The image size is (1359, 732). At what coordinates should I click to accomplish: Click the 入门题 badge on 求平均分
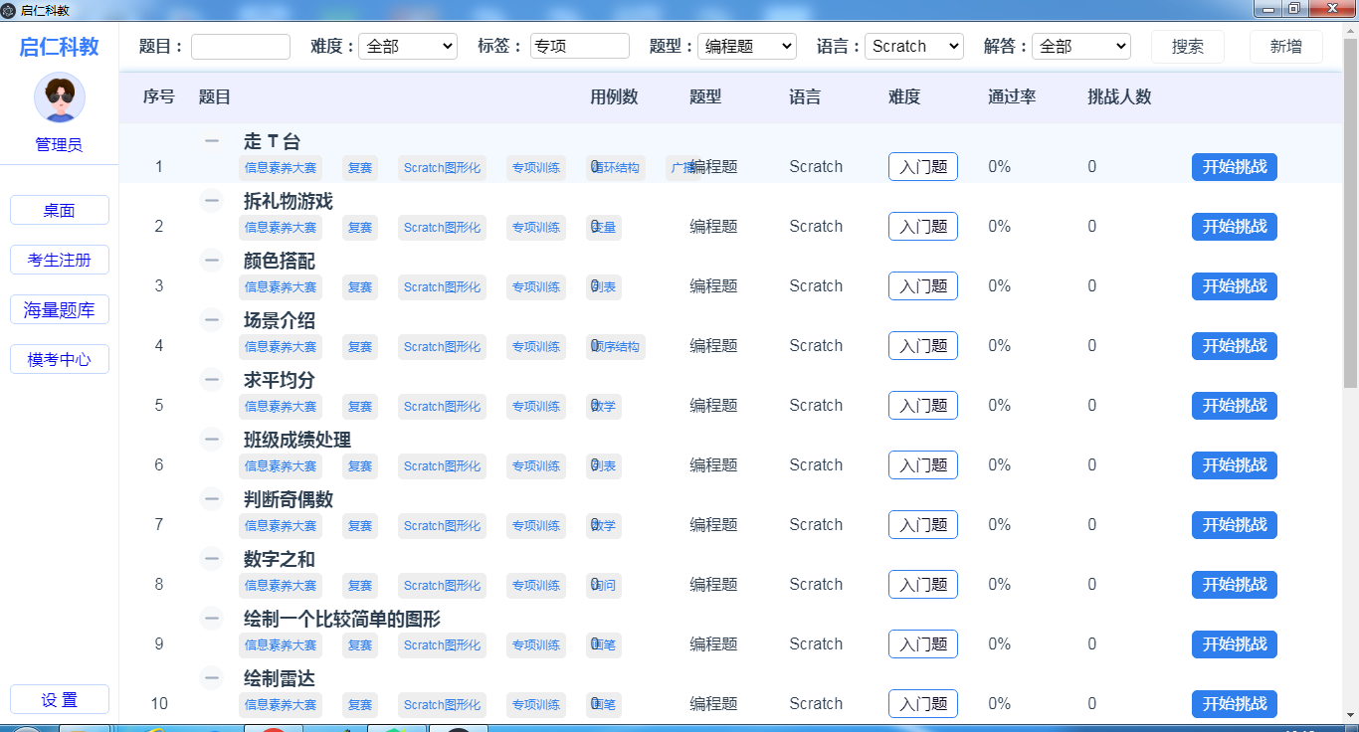coord(922,405)
